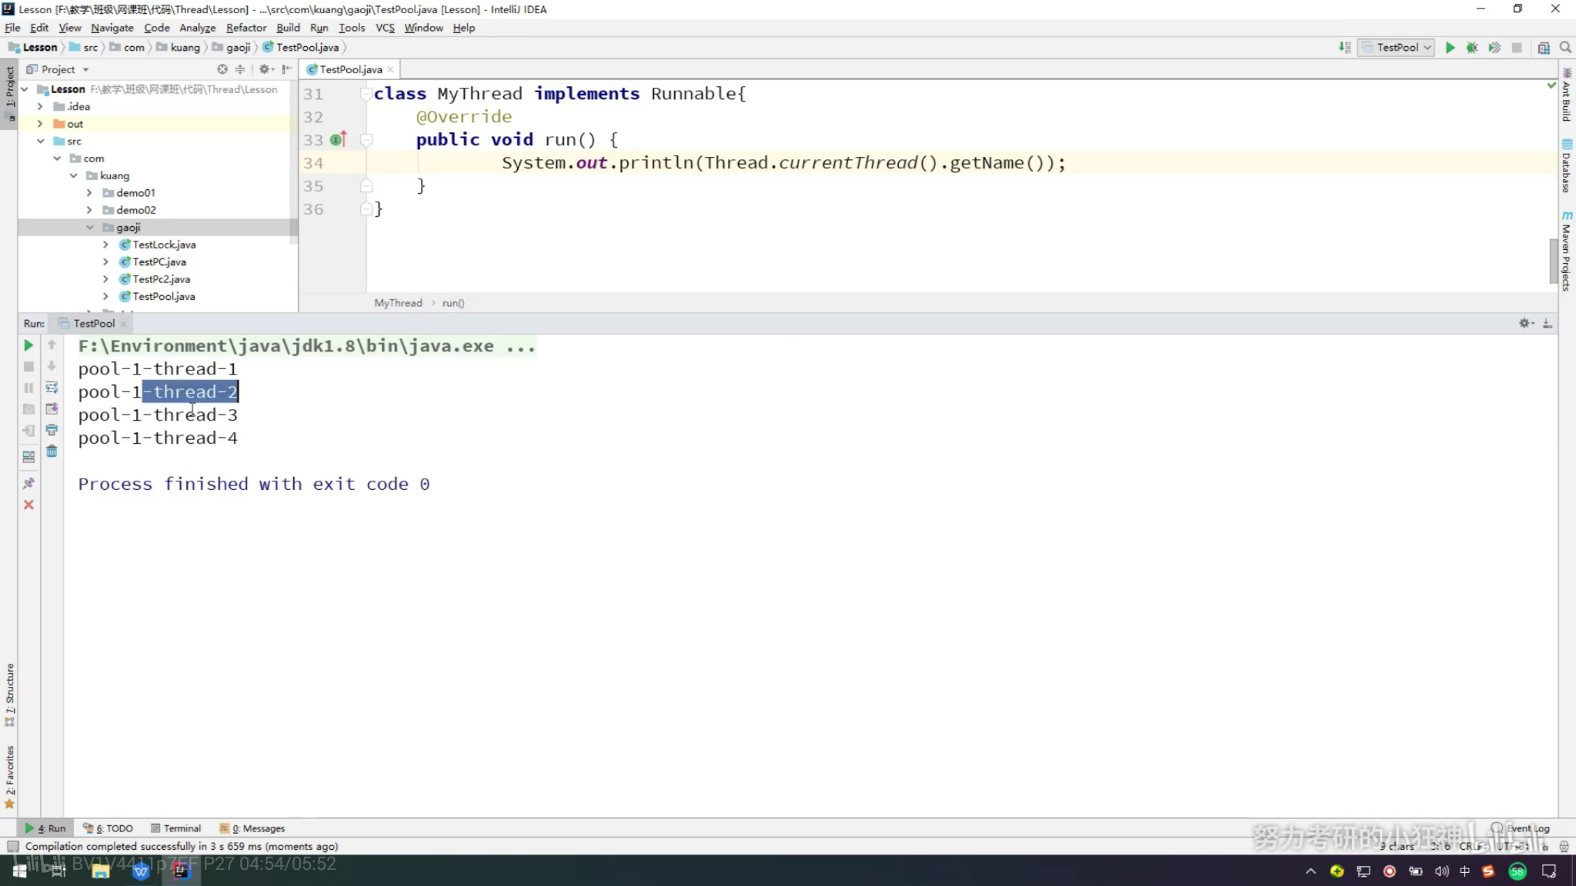Toggle soft-wrap icon in Run console
1576x886 pixels.
point(52,388)
